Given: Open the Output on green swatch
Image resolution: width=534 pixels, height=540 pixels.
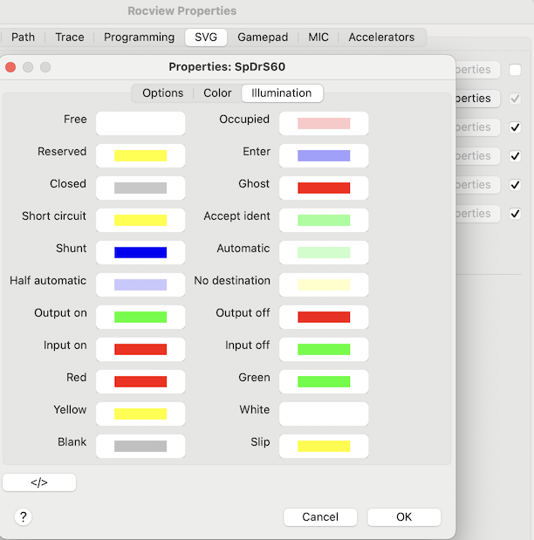Looking at the screenshot, I should (x=140, y=318).
